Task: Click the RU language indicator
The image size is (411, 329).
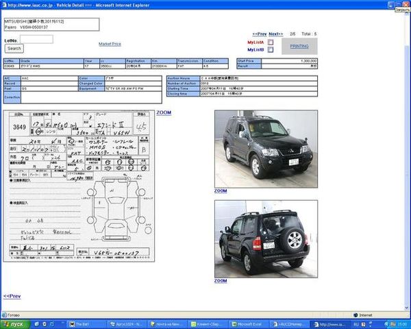Action: pos(356,324)
